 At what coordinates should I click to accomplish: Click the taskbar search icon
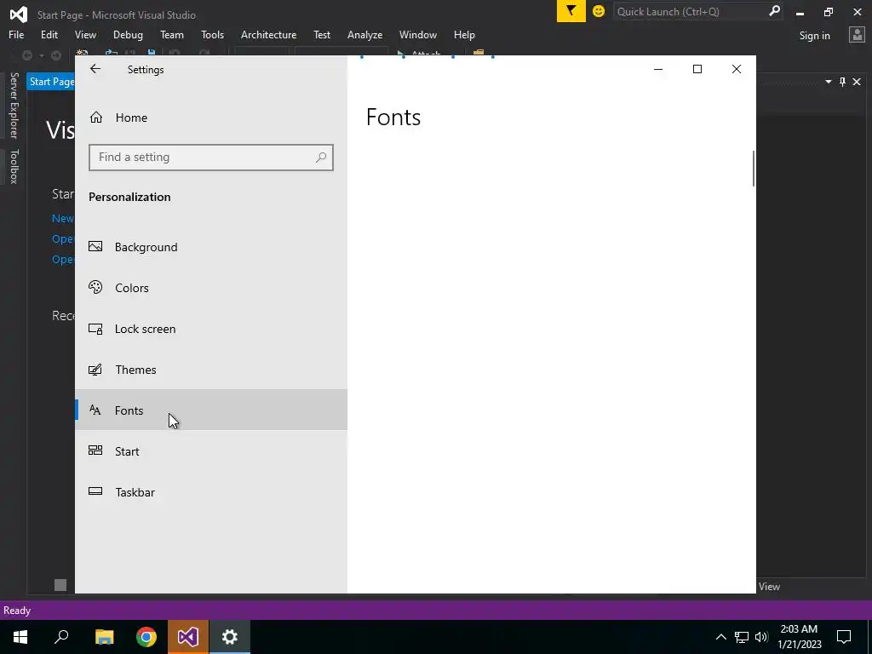[x=61, y=637]
